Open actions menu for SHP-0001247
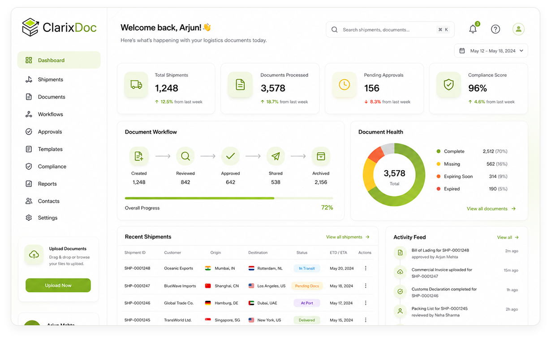 click(x=366, y=285)
